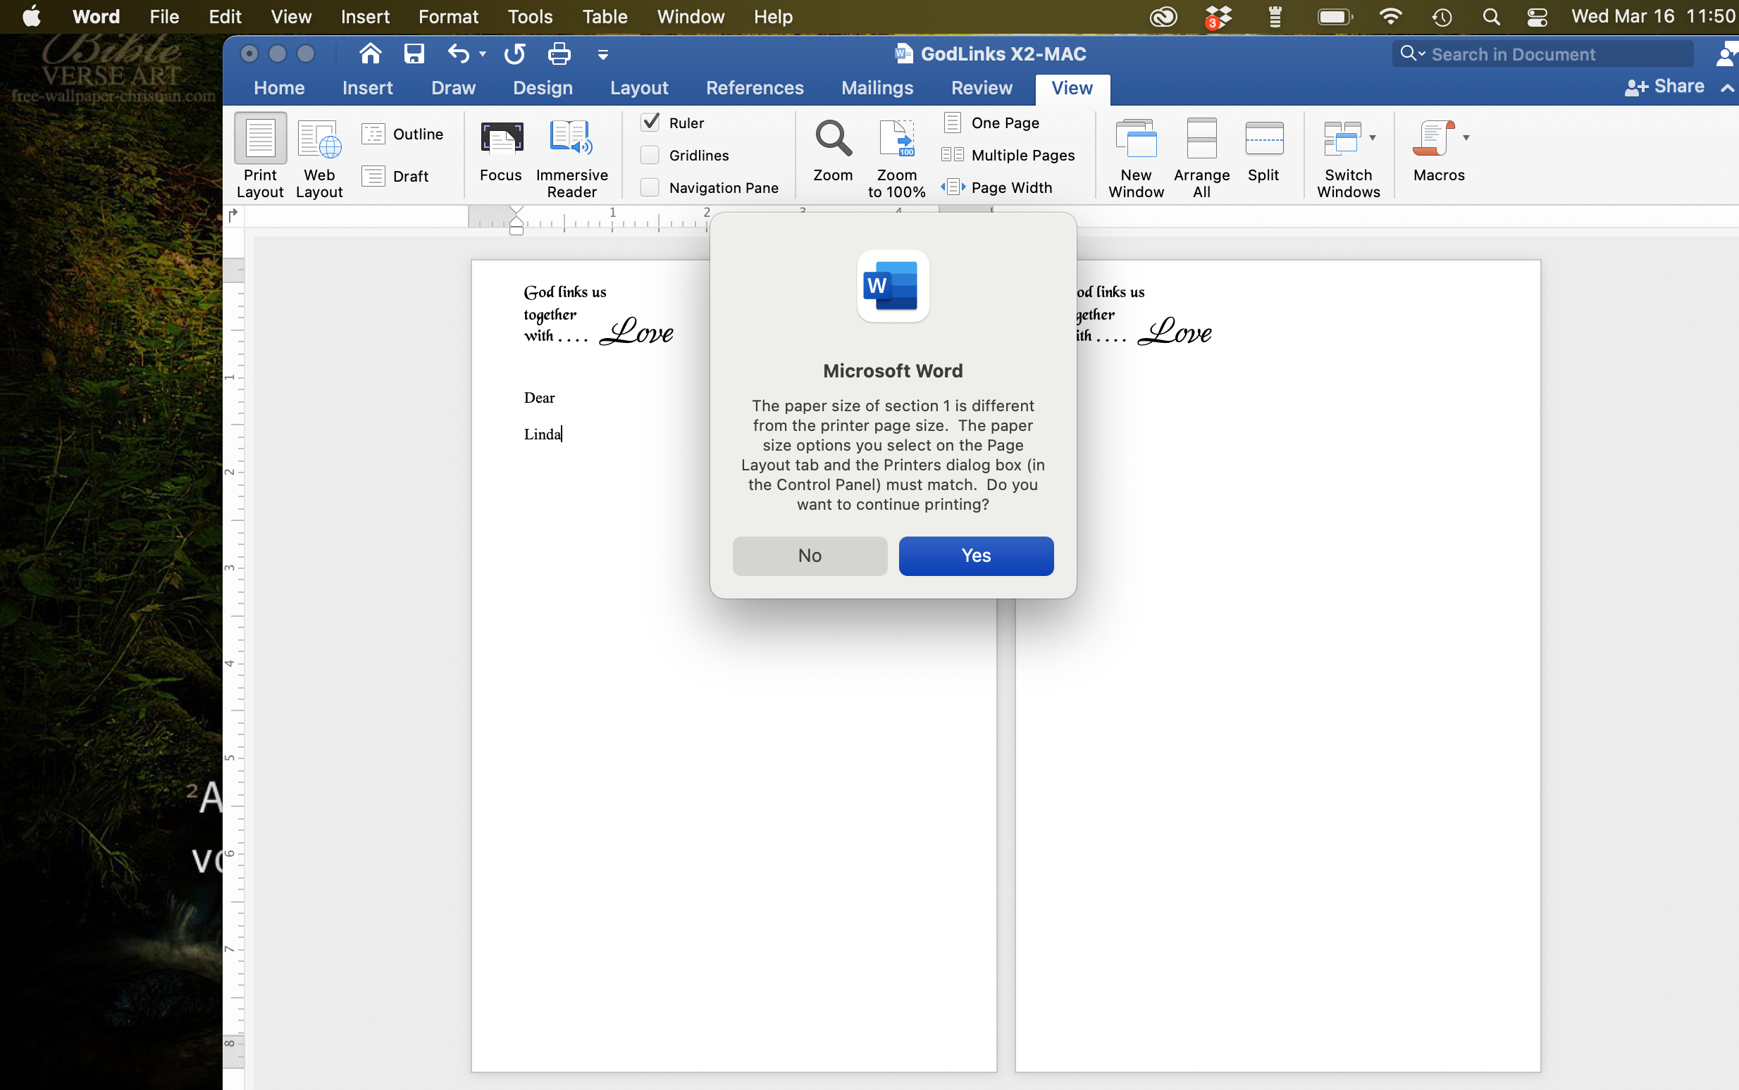Viewport: 1739px width, 1090px height.
Task: Open the Macros dropdown arrow
Action: click(1467, 137)
